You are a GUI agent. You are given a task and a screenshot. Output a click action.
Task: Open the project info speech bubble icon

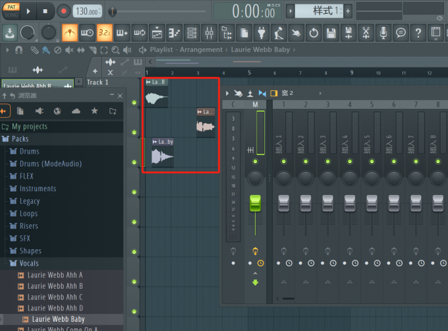tap(401, 33)
